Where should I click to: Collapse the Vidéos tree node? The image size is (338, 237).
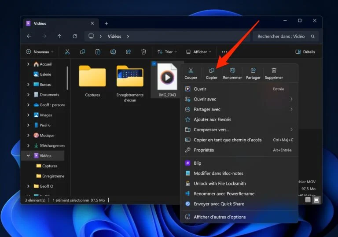click(x=29, y=156)
